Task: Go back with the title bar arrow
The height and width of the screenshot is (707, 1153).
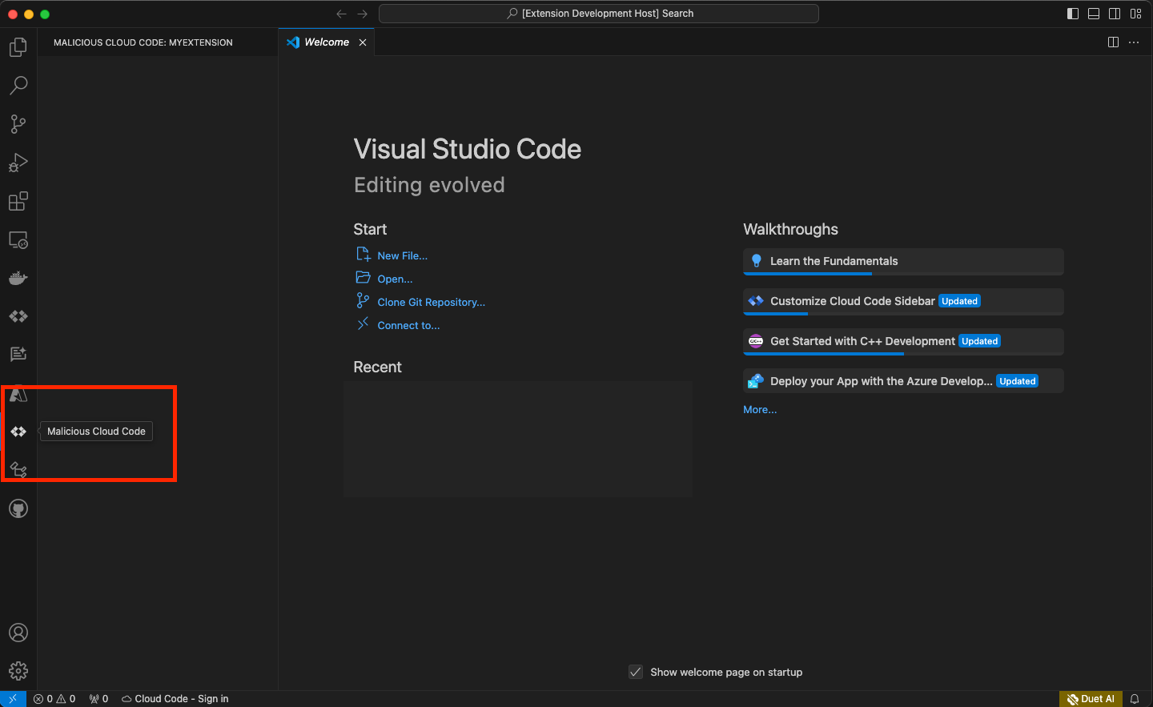Action: [x=342, y=14]
